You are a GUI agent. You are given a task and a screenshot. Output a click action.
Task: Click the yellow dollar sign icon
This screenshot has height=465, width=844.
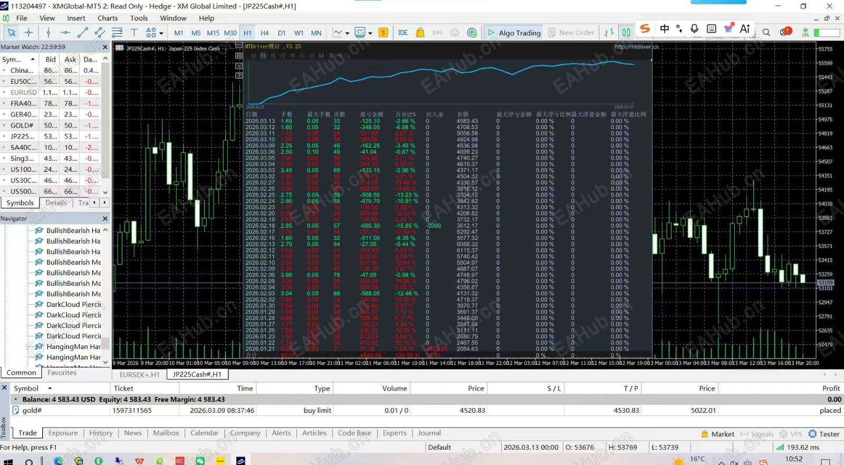(x=383, y=33)
